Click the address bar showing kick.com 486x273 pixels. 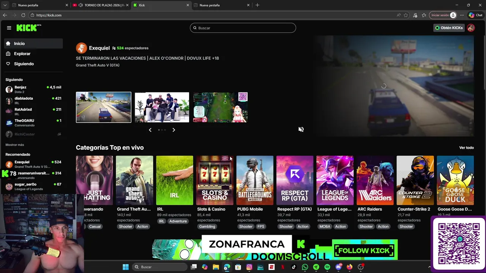click(213, 15)
